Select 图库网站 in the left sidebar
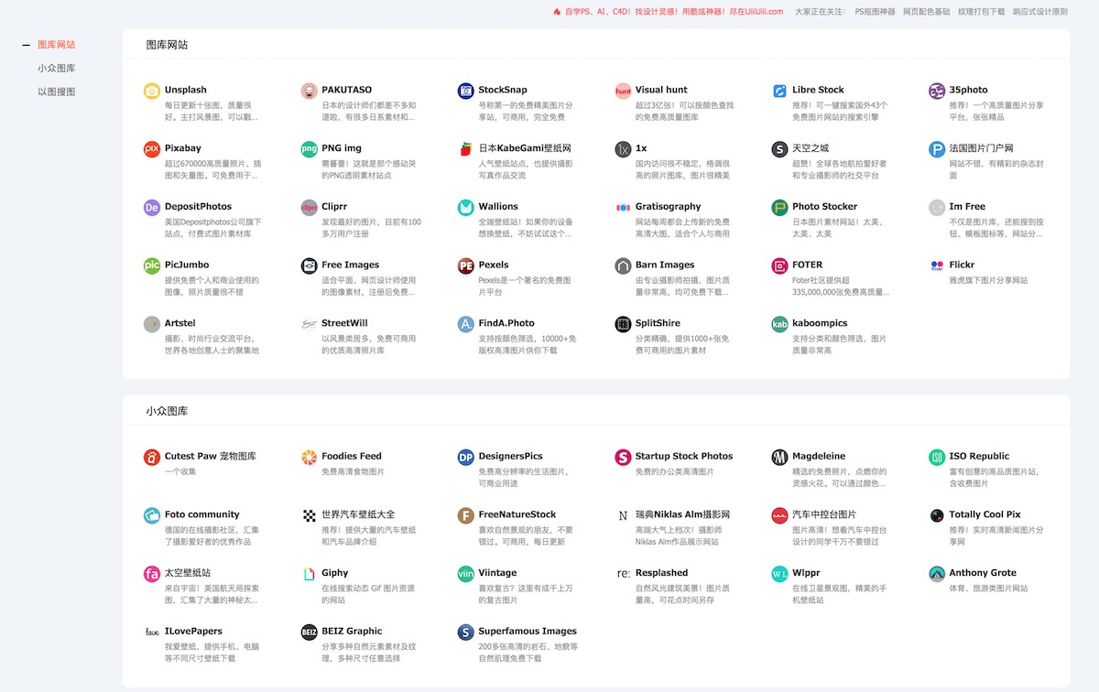The height and width of the screenshot is (692, 1099). coord(57,44)
